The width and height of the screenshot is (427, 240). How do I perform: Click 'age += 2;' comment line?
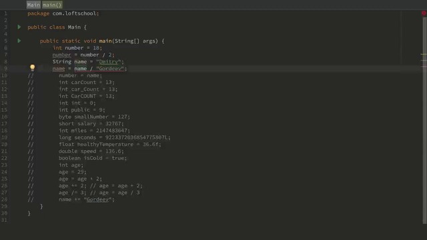pyautogui.click(x=101, y=185)
